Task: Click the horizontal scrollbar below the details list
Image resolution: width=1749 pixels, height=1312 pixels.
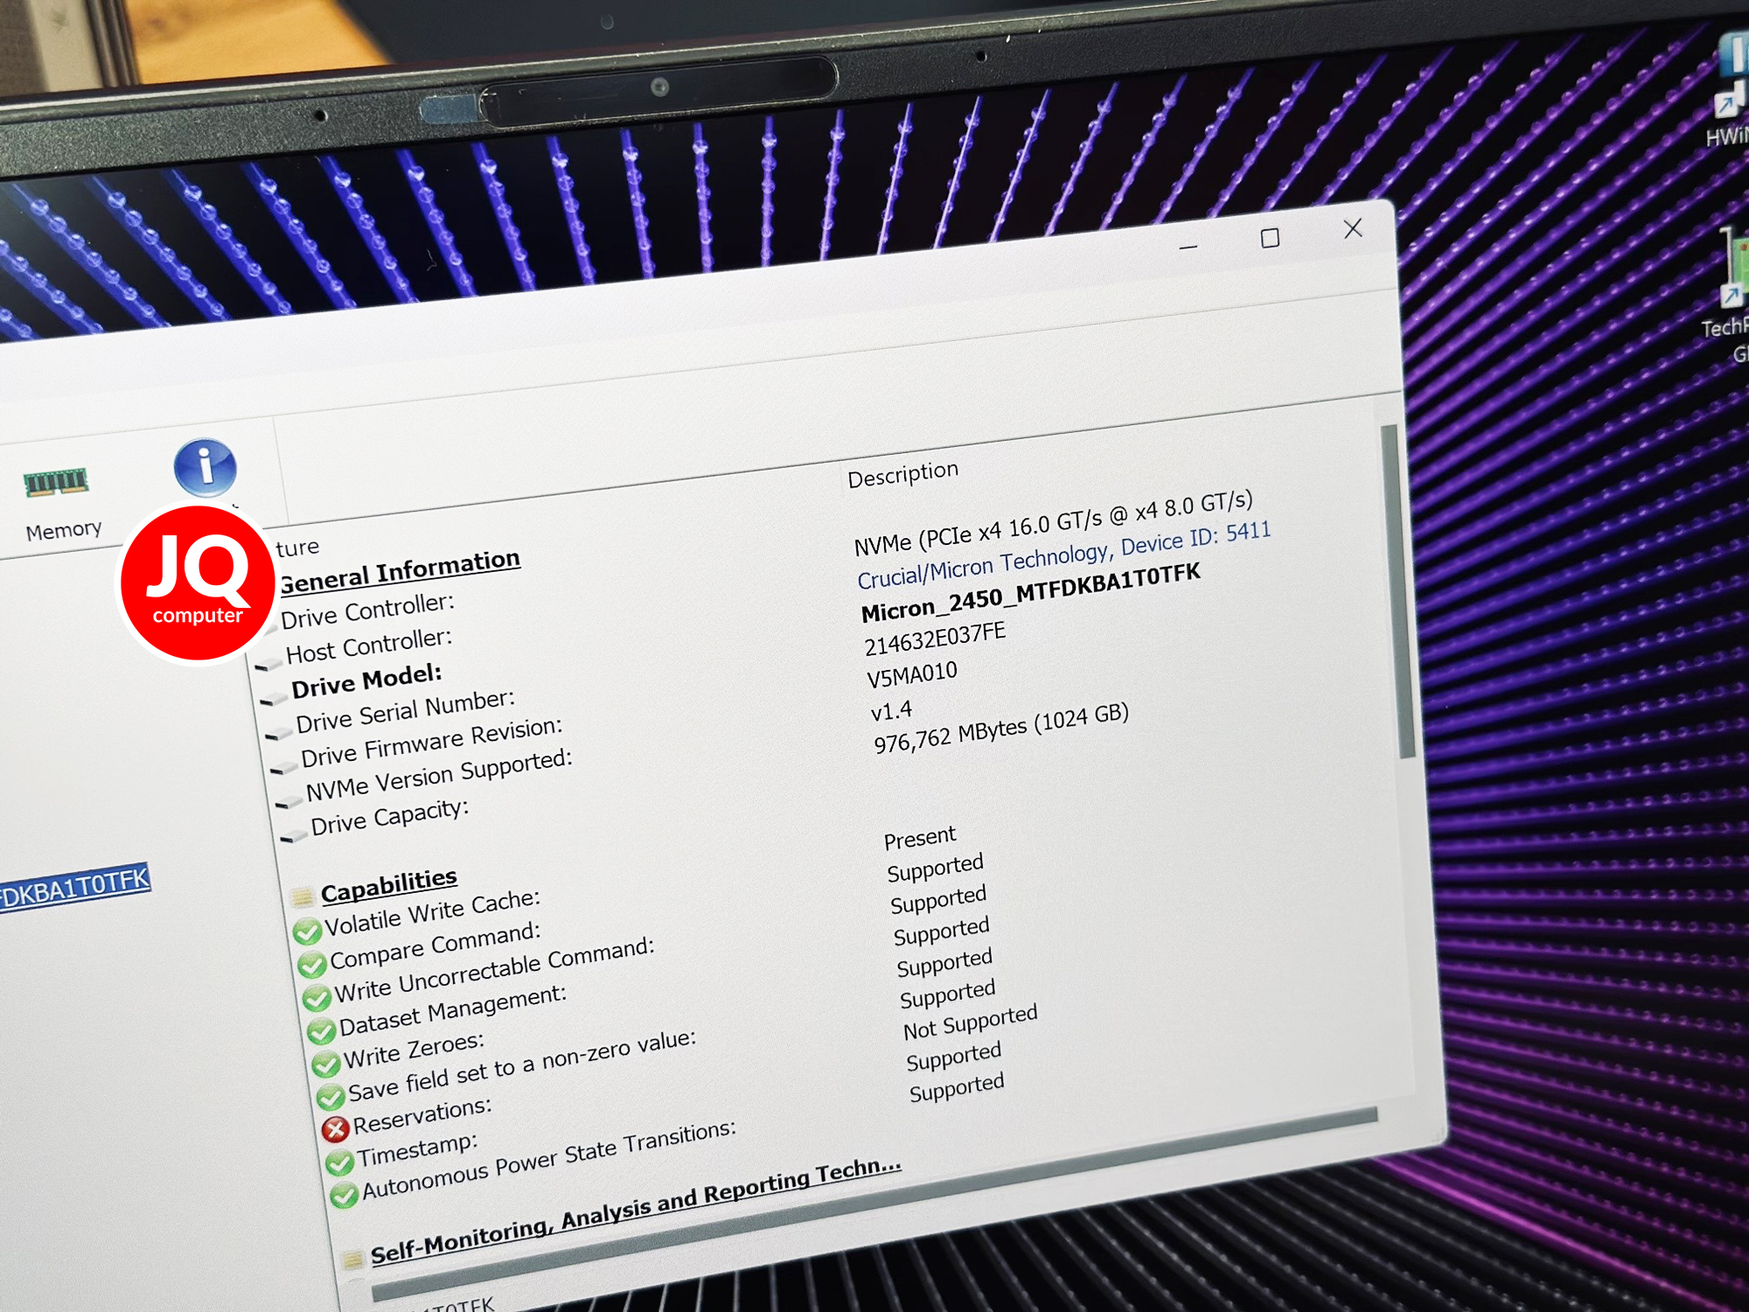Action: (874, 1205)
